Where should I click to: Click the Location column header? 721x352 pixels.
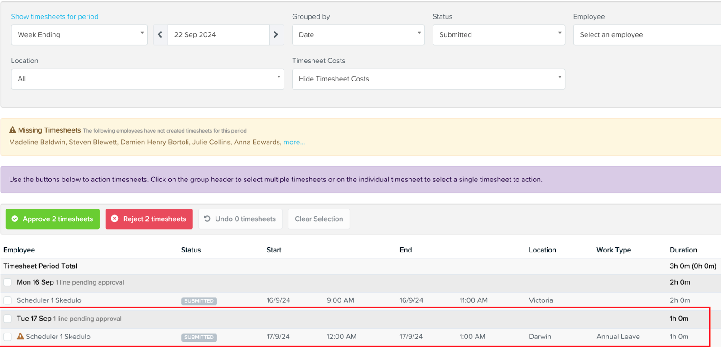[x=542, y=250]
